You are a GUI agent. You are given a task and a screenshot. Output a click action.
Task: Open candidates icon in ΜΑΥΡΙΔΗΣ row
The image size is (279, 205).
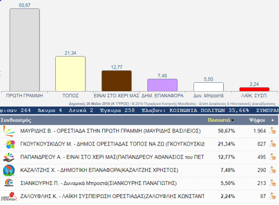click(274, 132)
